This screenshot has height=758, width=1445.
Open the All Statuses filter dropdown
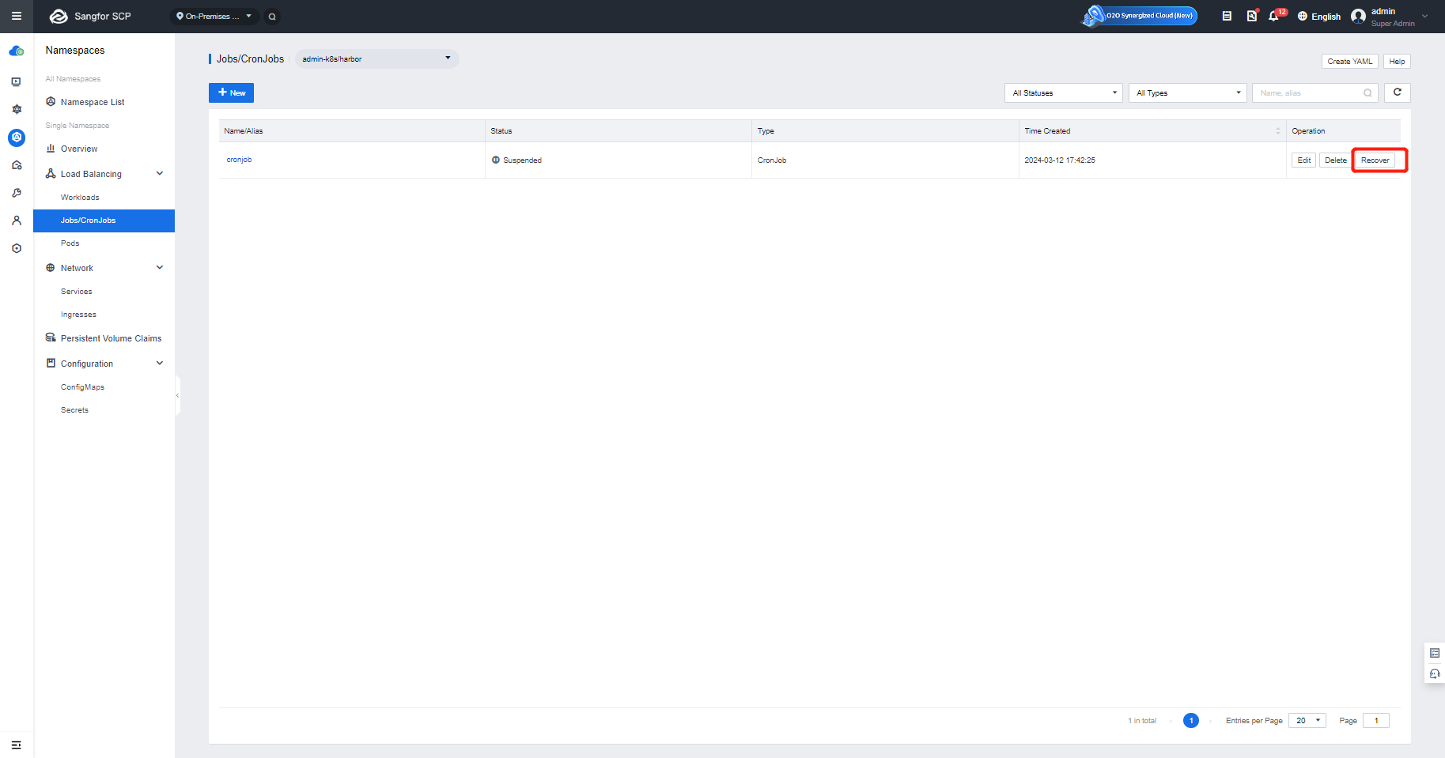point(1064,93)
